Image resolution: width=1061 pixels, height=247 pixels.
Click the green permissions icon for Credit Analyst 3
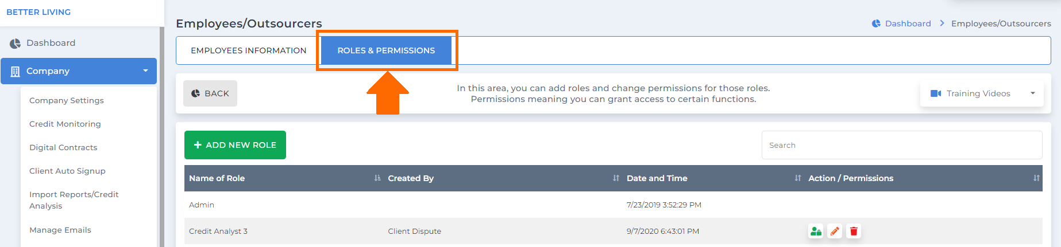(x=816, y=232)
